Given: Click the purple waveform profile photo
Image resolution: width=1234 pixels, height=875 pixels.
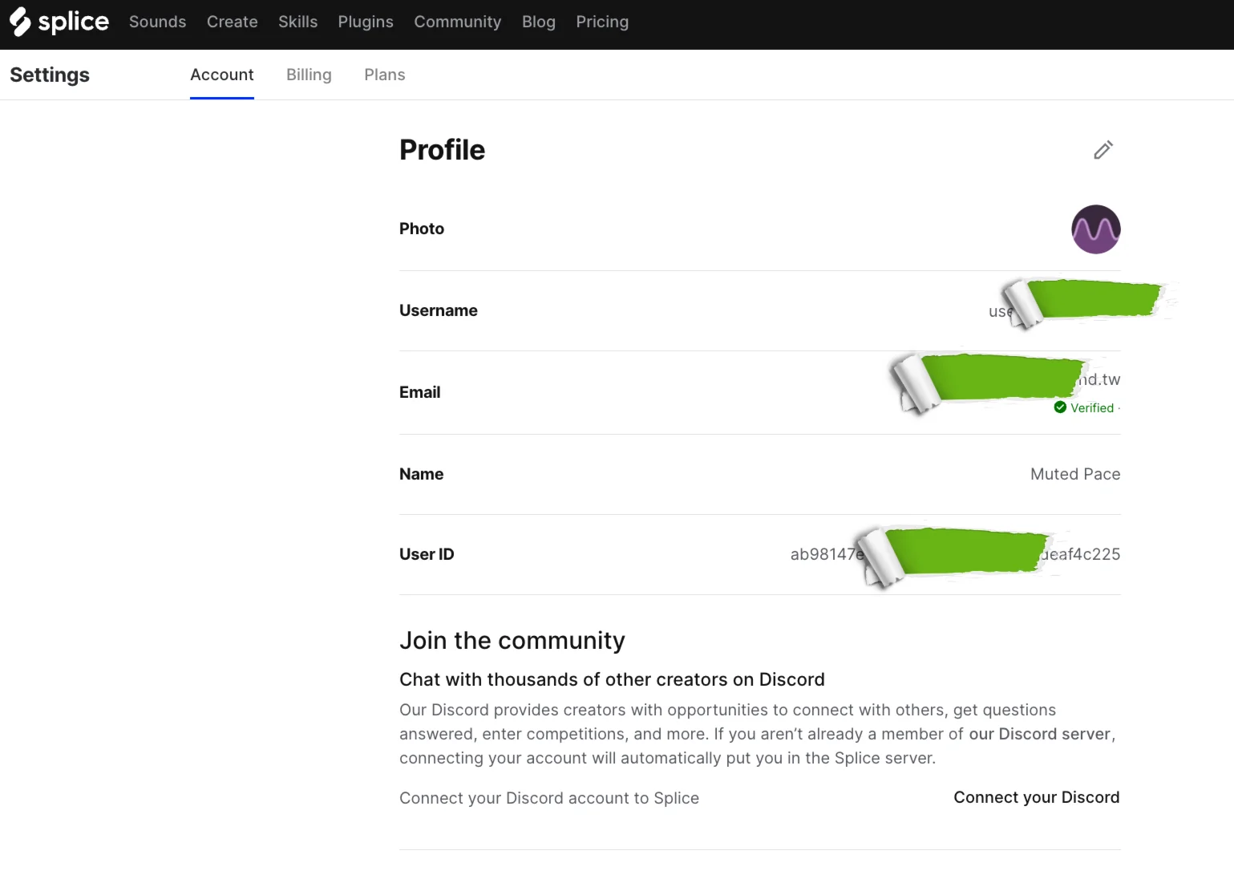Looking at the screenshot, I should coord(1095,229).
